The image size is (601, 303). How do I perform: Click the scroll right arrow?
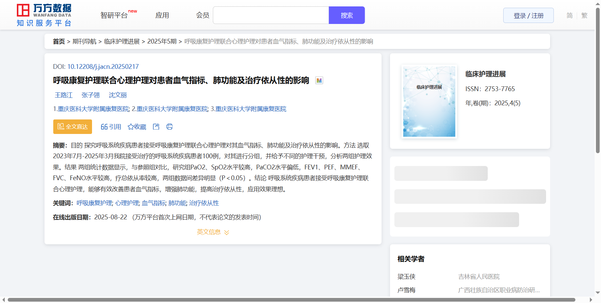(x=591, y=300)
